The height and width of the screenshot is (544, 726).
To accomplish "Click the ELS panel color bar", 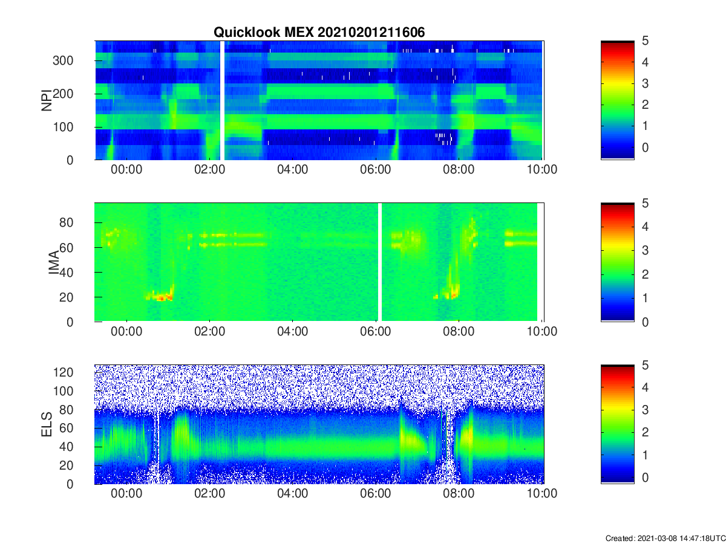I will (x=618, y=424).
